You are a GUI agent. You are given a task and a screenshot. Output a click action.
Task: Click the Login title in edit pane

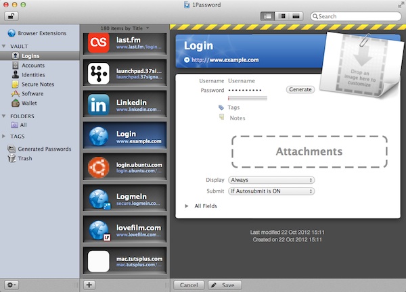point(198,45)
